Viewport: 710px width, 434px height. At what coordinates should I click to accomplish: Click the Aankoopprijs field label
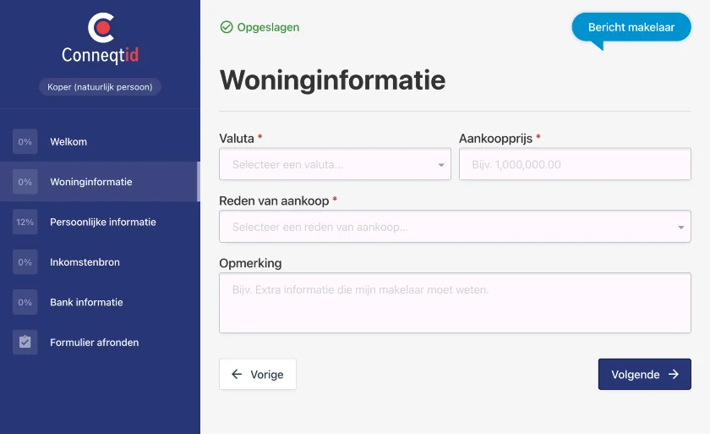tap(496, 138)
